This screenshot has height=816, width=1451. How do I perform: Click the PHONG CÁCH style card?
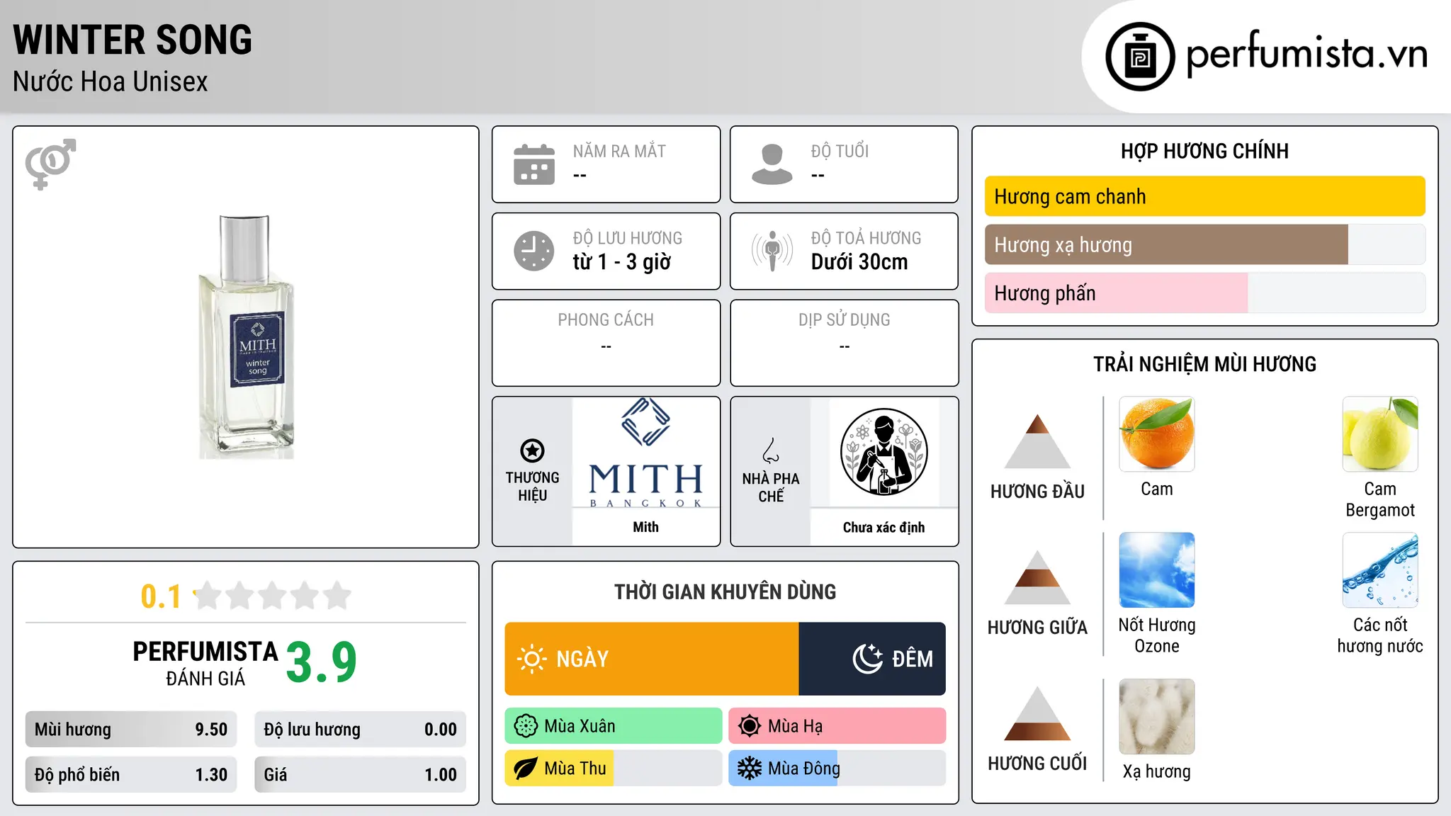[x=606, y=343]
